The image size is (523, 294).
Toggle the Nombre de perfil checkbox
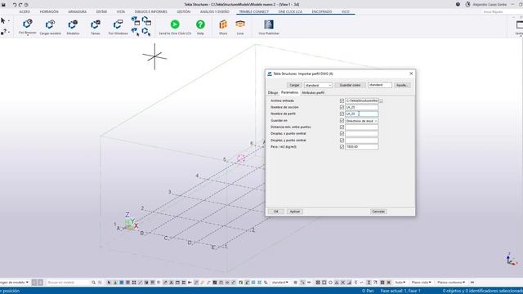click(342, 114)
